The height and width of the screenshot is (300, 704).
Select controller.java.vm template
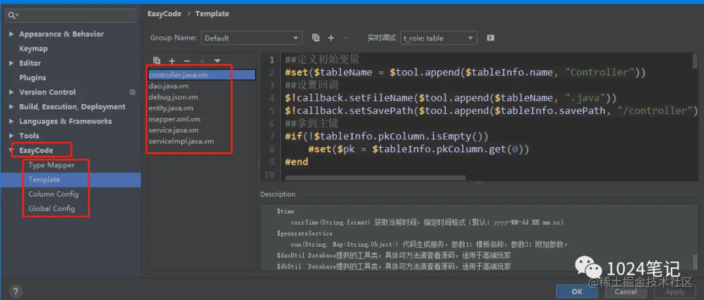point(201,75)
